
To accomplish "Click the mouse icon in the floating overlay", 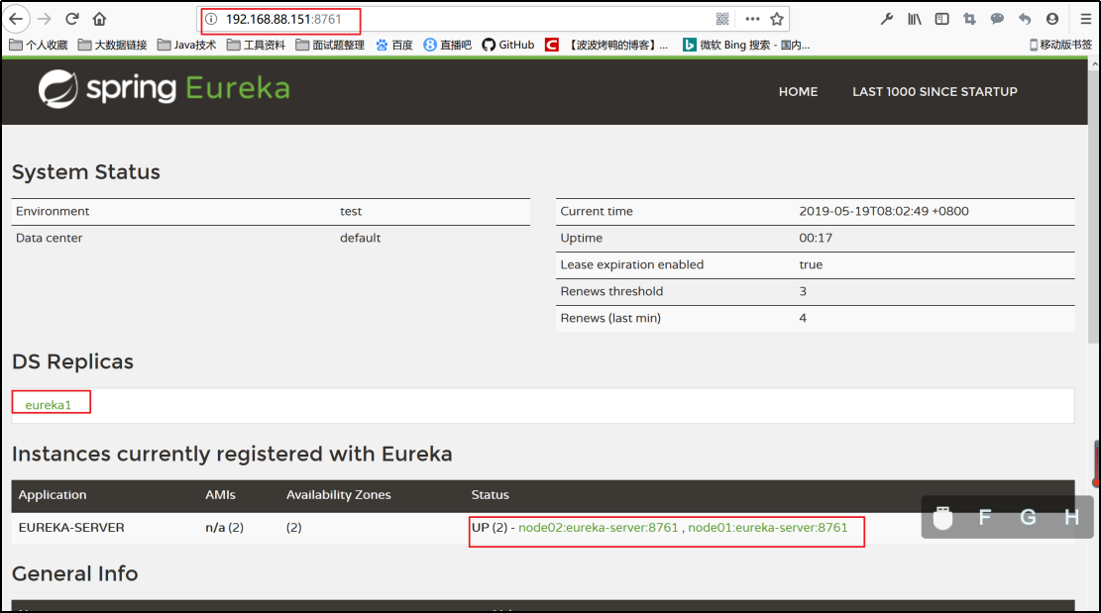I will (943, 518).
